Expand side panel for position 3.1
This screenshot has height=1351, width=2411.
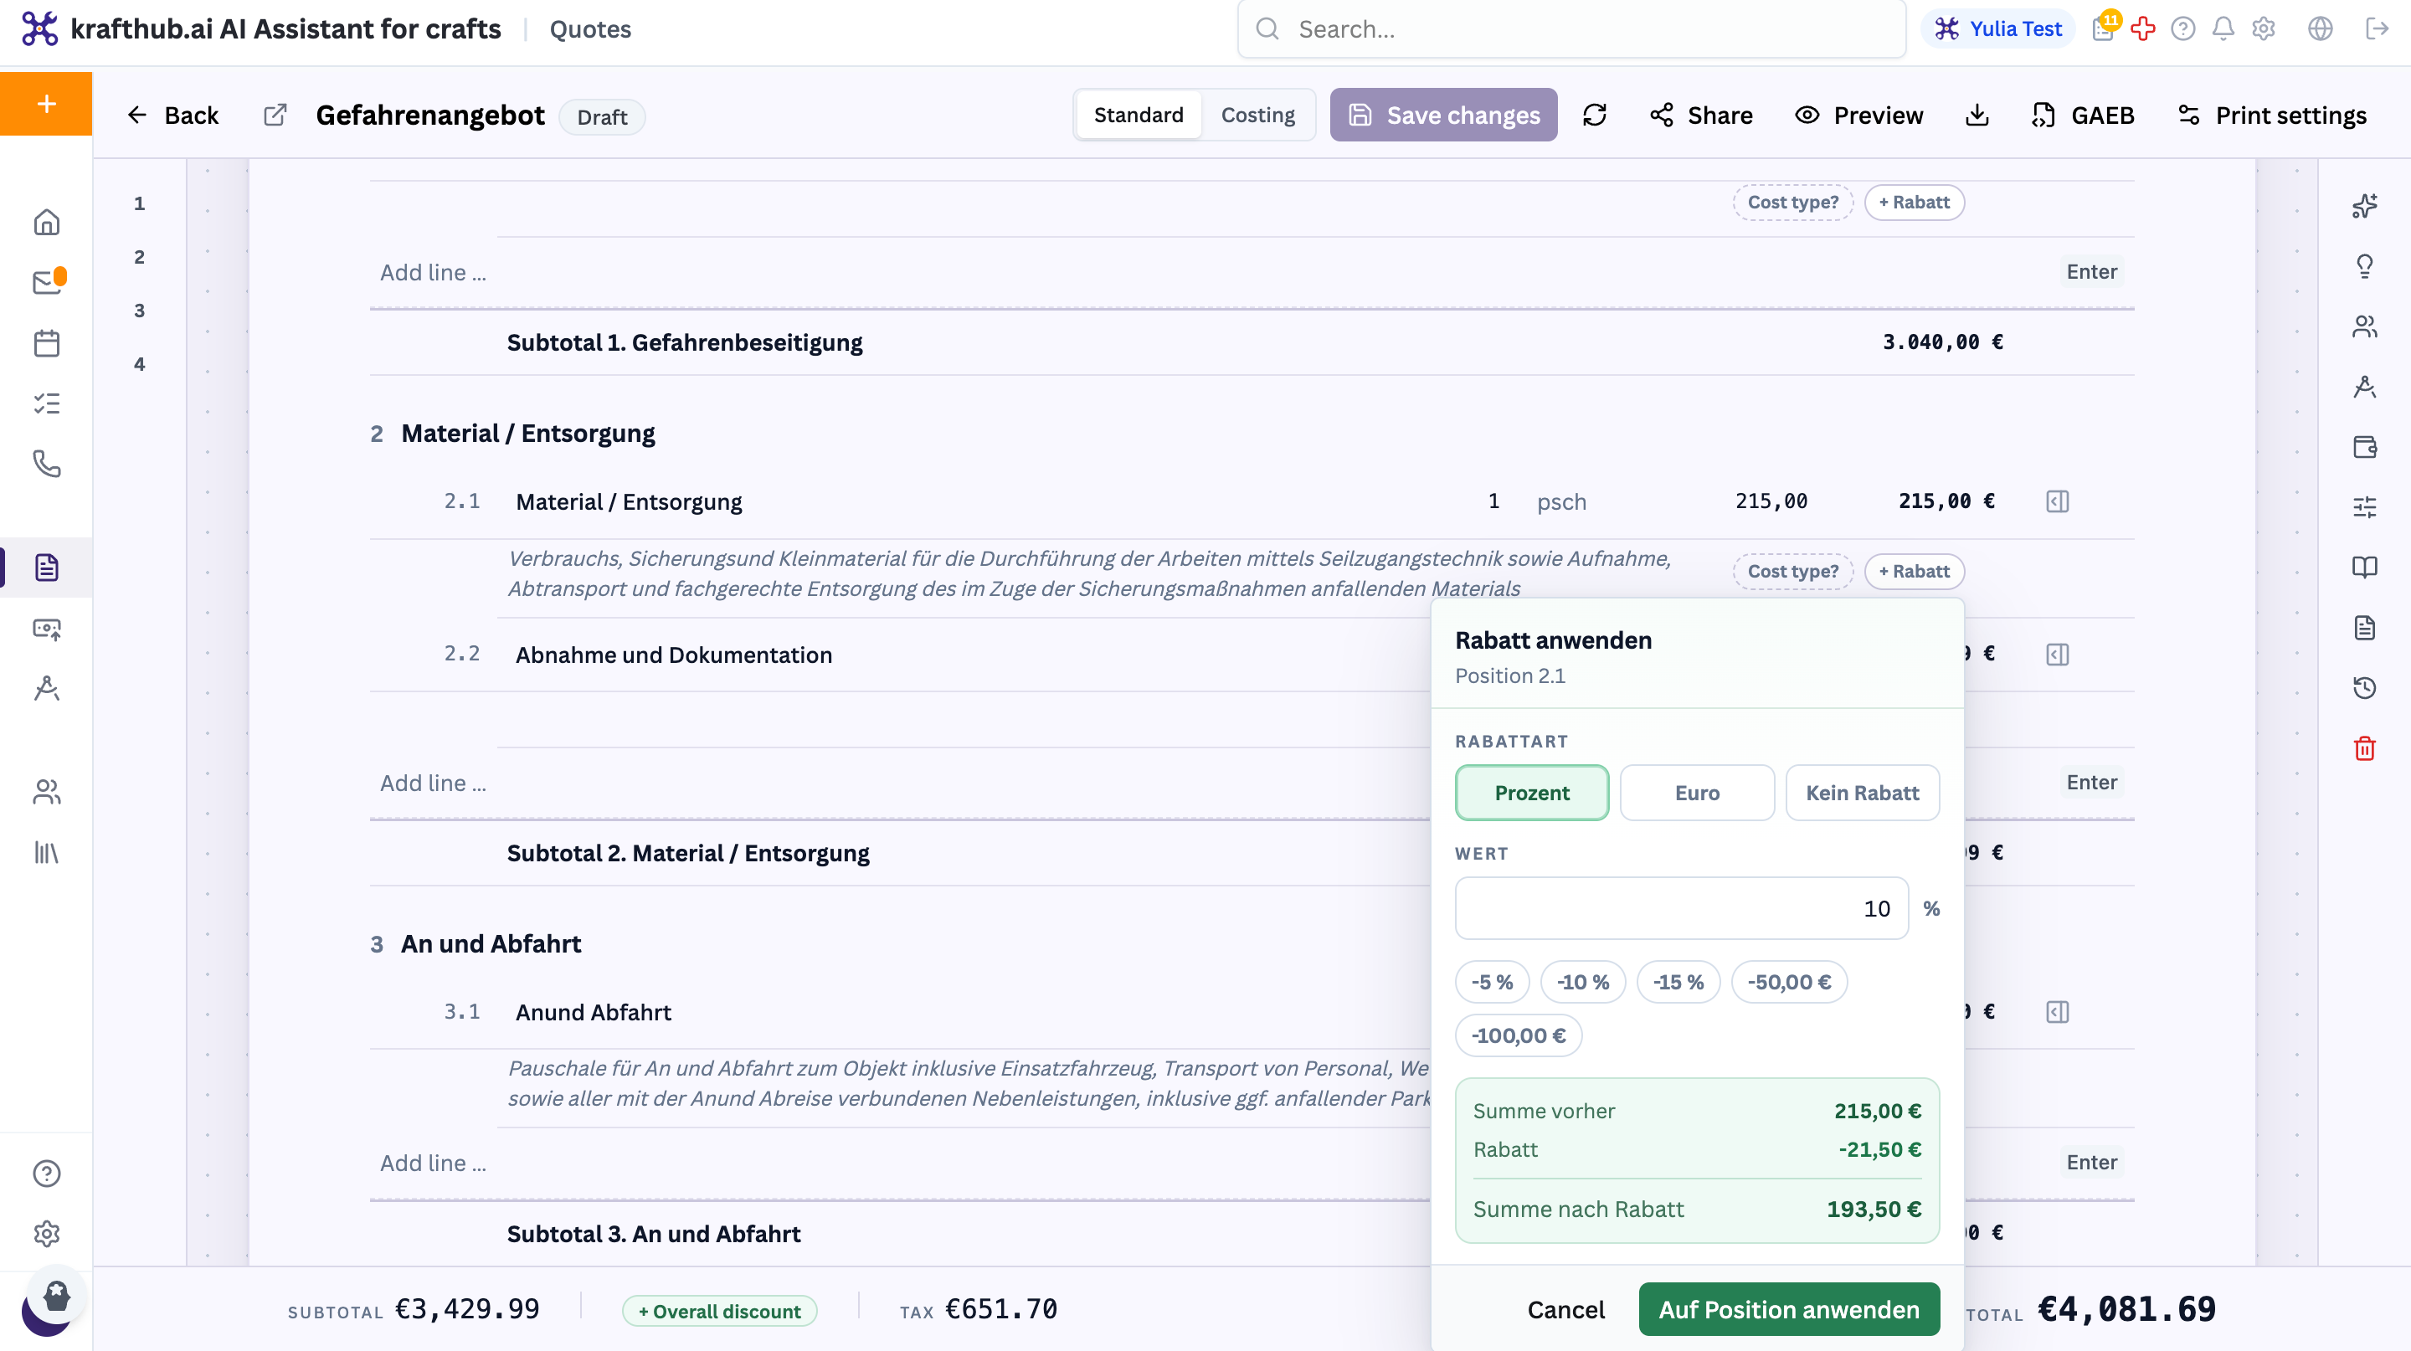click(2056, 1011)
